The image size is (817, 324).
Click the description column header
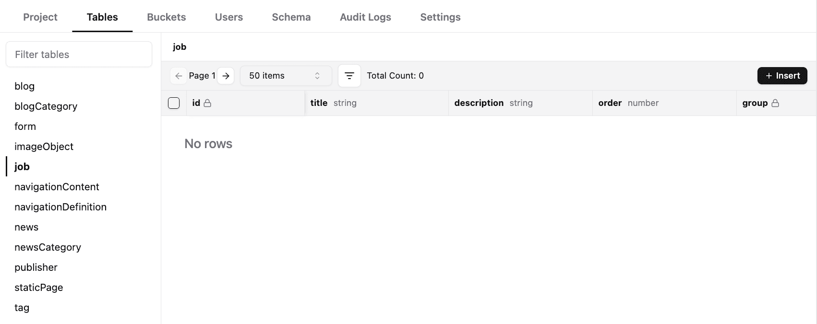[x=479, y=103]
